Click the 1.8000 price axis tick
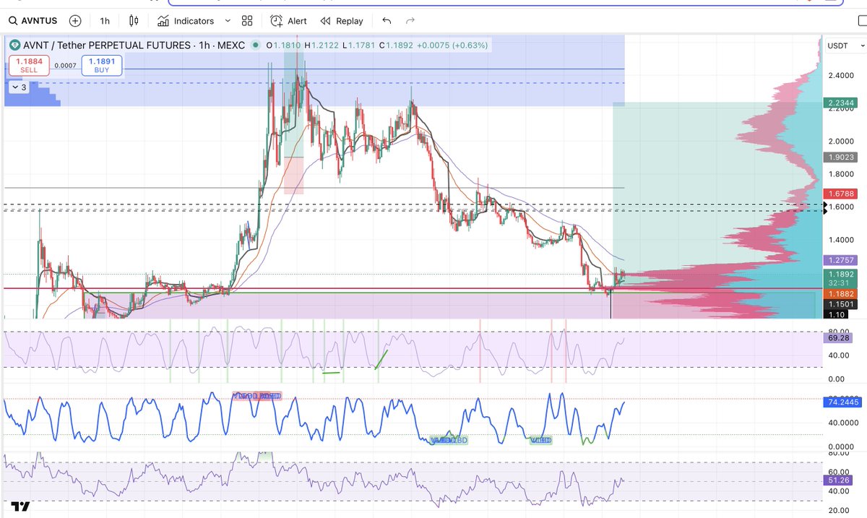 click(841, 174)
